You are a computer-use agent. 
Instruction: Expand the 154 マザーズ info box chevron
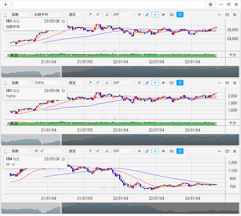[63, 159]
